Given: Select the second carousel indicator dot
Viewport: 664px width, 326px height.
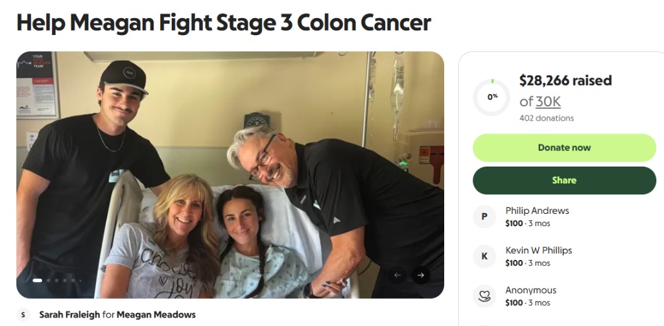Looking at the screenshot, I should coord(48,281).
